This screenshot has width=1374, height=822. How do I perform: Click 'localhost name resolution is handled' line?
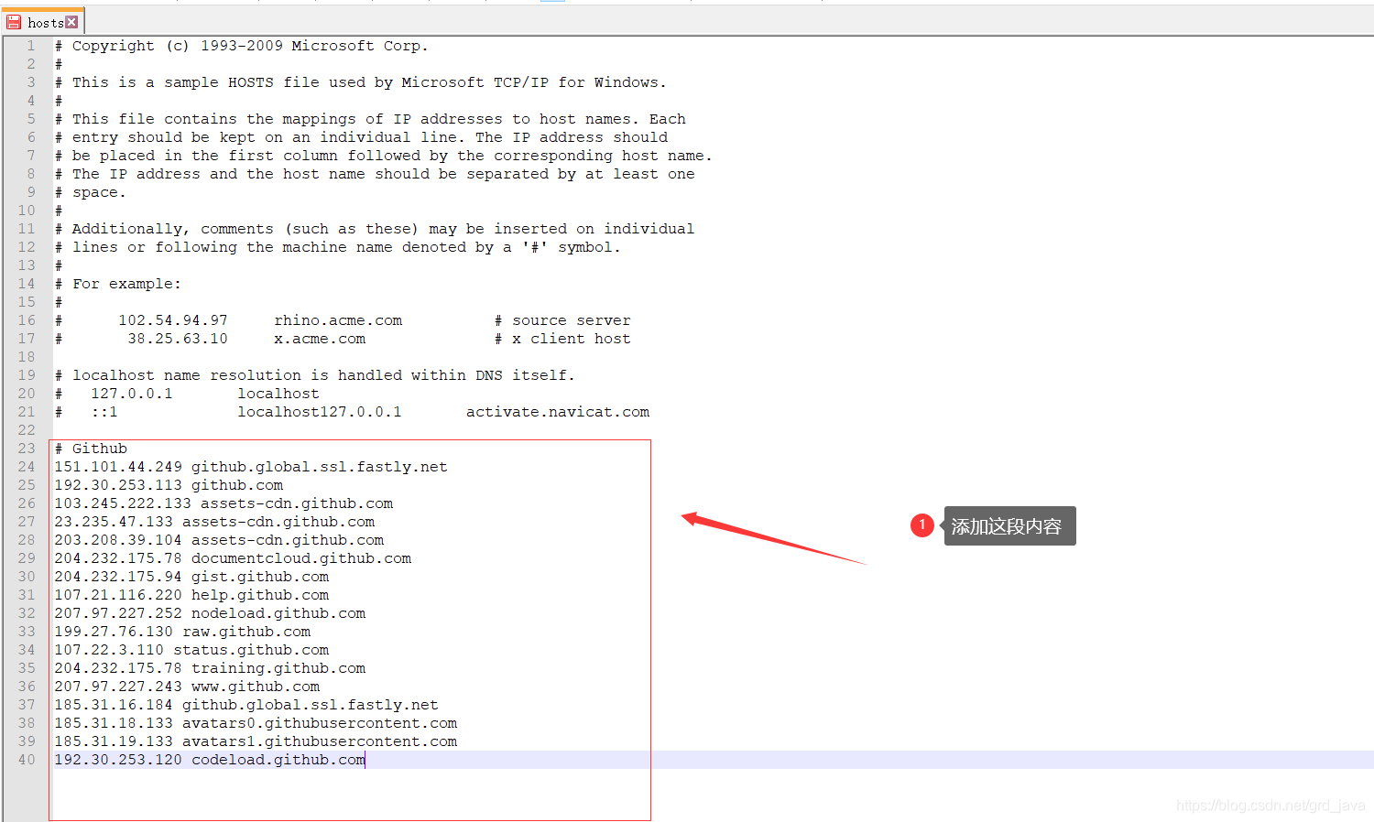click(315, 375)
